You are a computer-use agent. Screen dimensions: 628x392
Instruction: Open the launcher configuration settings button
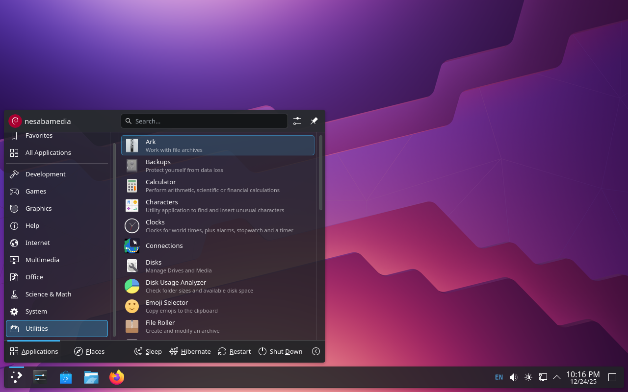click(297, 121)
